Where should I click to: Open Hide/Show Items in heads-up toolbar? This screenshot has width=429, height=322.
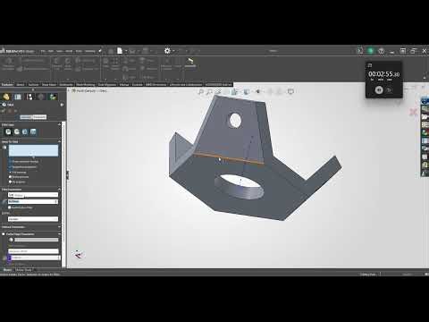(x=258, y=91)
